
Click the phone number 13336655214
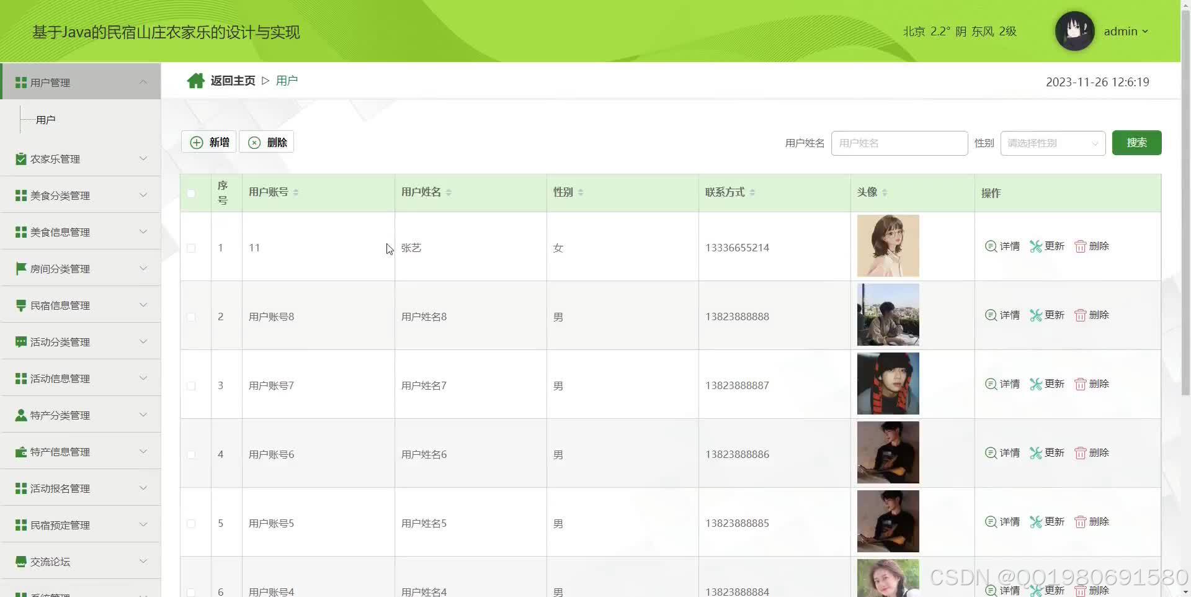pyautogui.click(x=737, y=248)
